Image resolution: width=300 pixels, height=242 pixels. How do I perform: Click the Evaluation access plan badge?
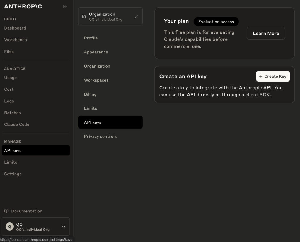pyautogui.click(x=216, y=22)
